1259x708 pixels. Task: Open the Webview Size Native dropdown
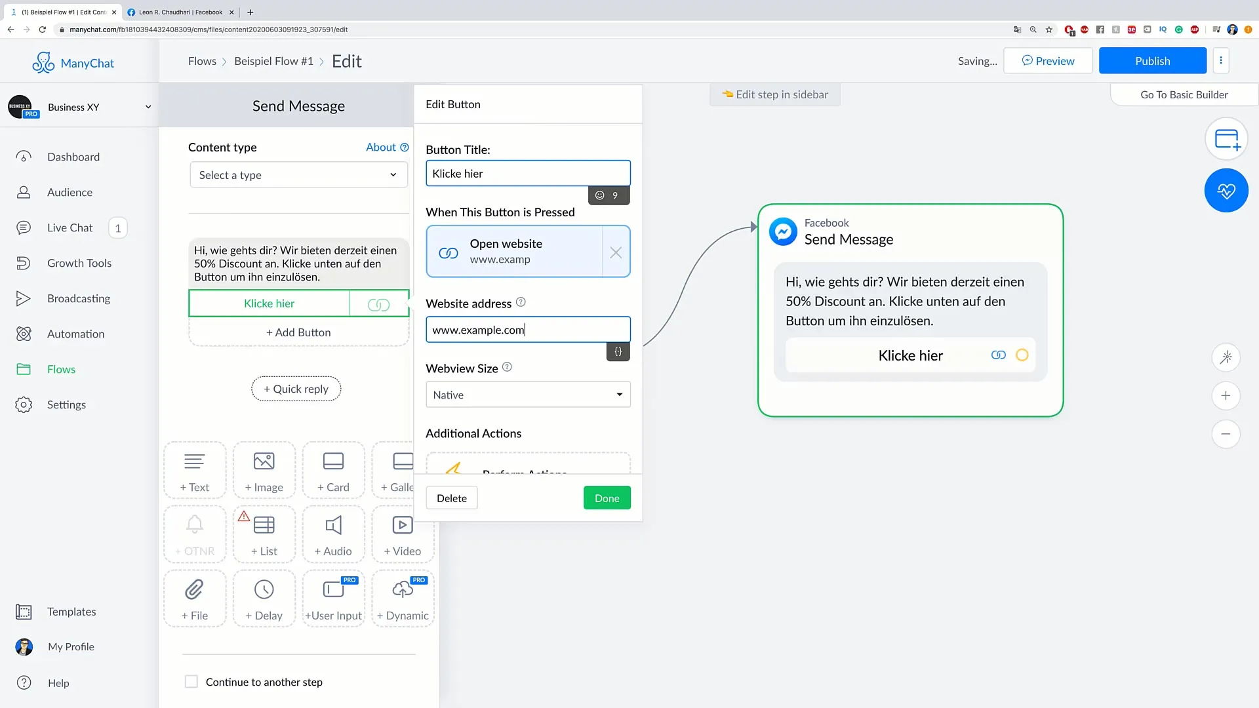[527, 394]
